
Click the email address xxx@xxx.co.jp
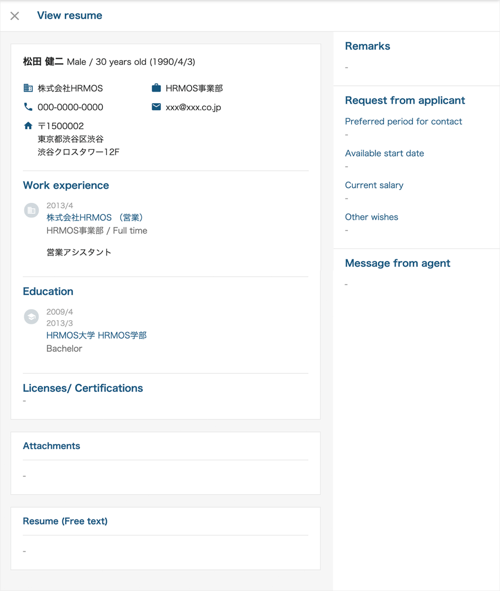193,107
